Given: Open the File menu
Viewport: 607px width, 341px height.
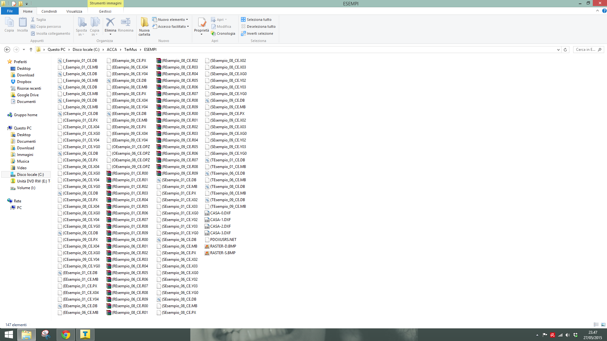Looking at the screenshot, I should pos(10,11).
